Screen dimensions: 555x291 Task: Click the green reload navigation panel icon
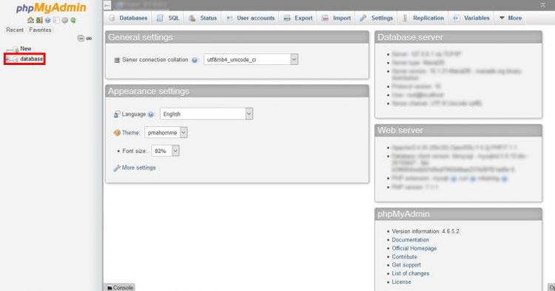click(x=73, y=20)
